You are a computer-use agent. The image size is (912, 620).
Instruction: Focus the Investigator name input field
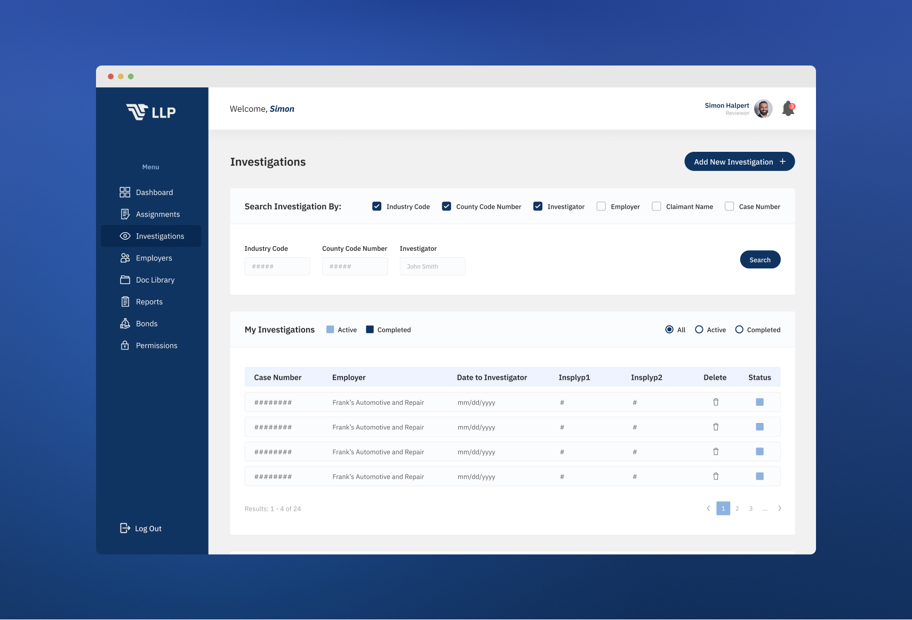click(432, 266)
